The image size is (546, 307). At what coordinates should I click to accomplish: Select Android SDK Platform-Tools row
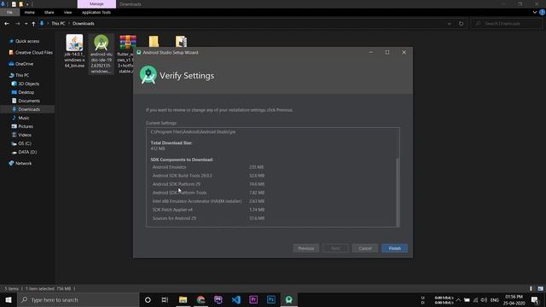coord(208,193)
